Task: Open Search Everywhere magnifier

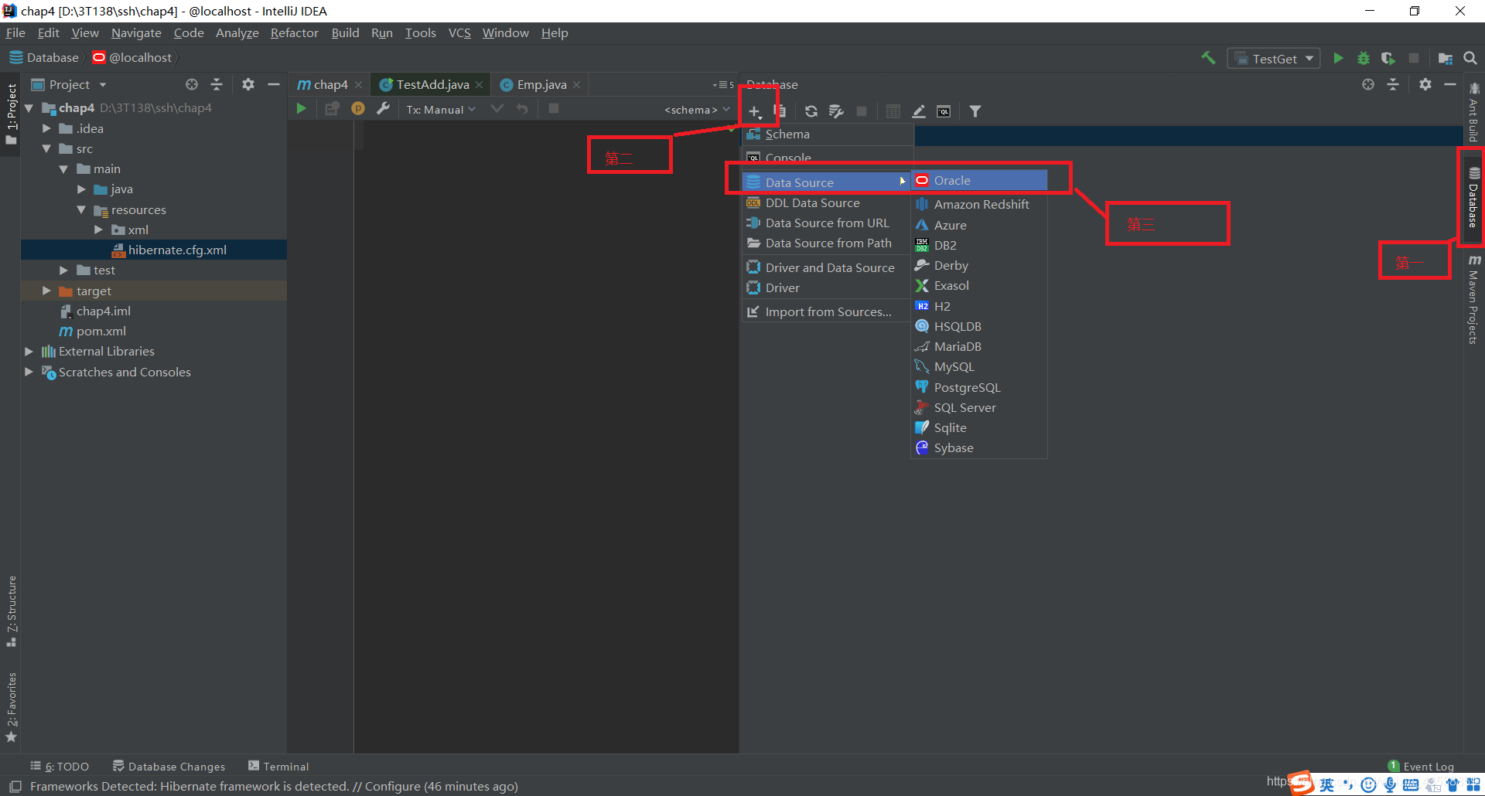Action: click(1470, 58)
